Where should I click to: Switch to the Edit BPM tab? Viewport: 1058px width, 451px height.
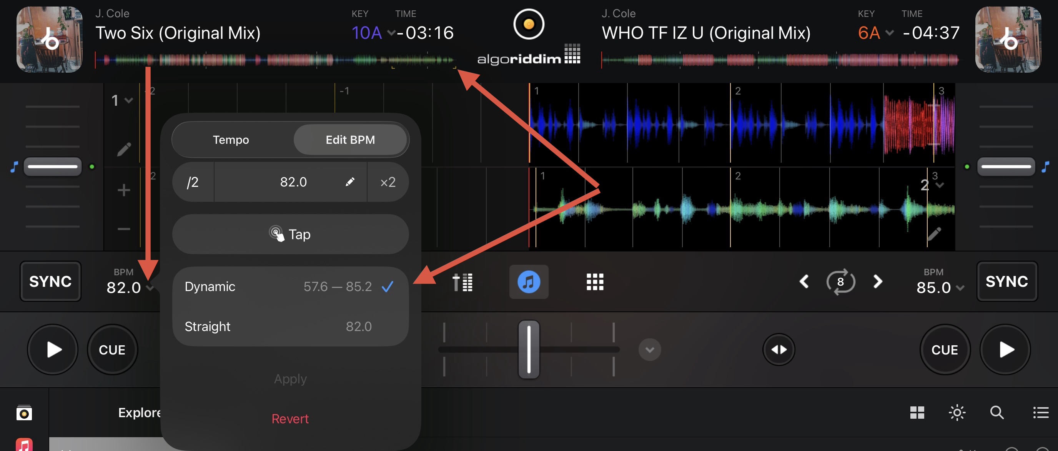350,140
